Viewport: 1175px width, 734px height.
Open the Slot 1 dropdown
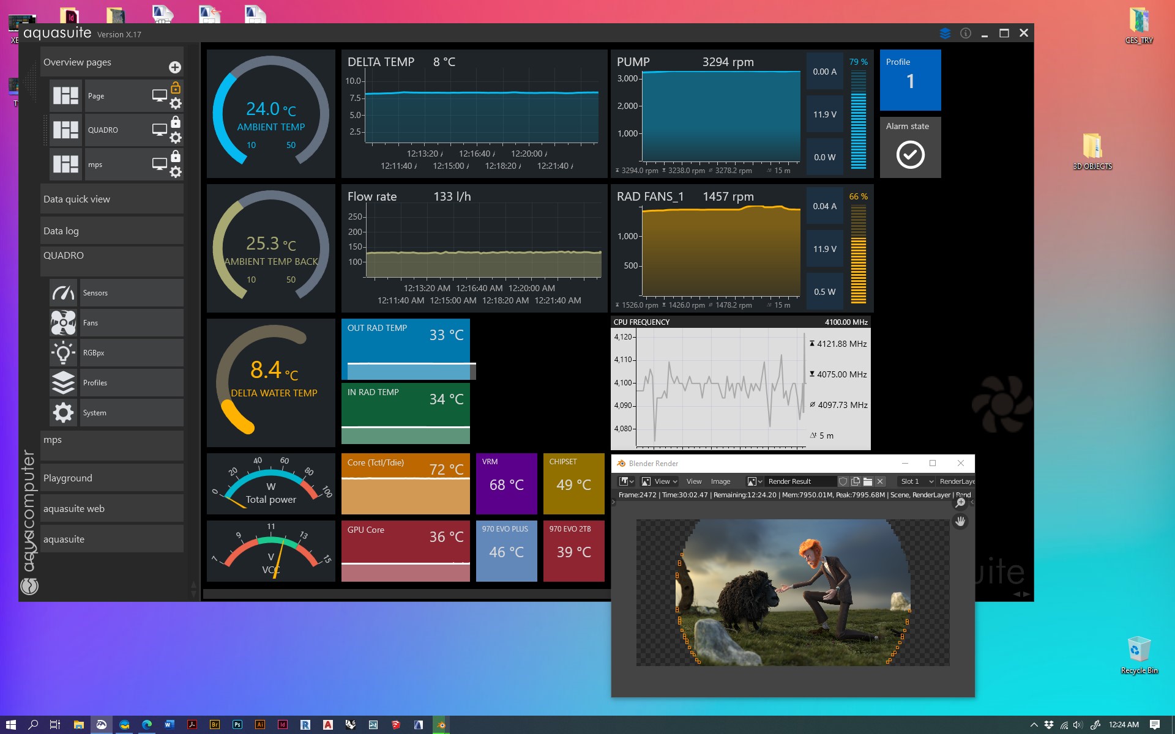916,481
